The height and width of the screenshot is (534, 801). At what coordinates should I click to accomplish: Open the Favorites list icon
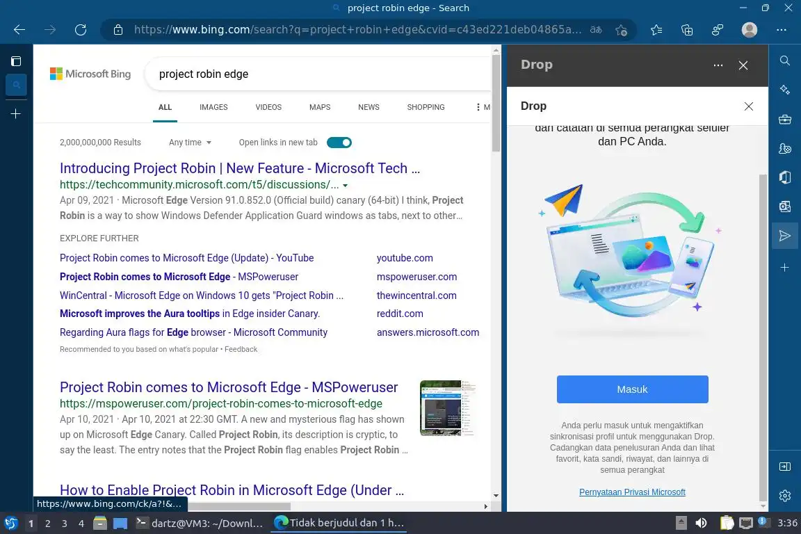click(657, 30)
